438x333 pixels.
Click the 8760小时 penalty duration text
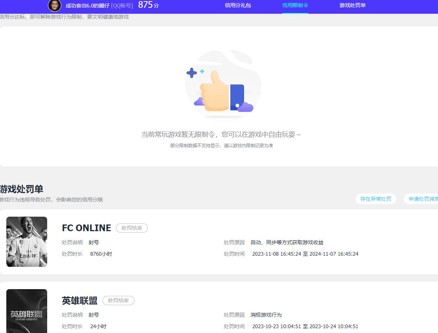tap(101, 254)
